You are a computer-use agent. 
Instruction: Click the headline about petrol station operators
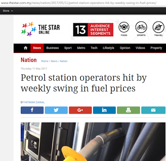pyautogui.click(x=83, y=83)
